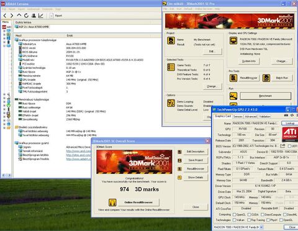Refresh the AIDA64 page with circular arrow

[x=26, y=16]
